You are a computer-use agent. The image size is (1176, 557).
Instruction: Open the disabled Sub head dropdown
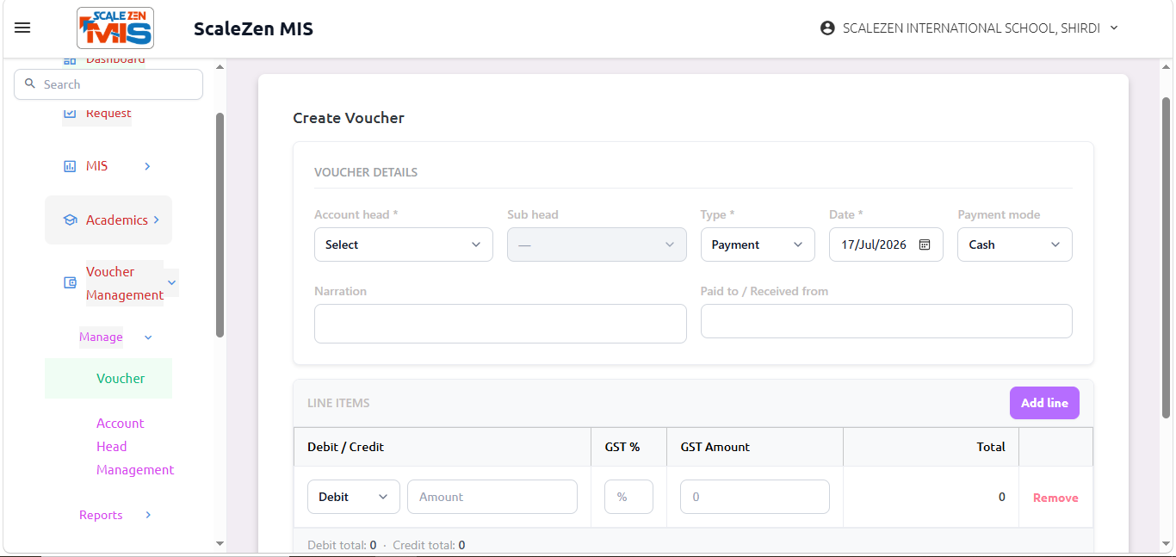[597, 244]
